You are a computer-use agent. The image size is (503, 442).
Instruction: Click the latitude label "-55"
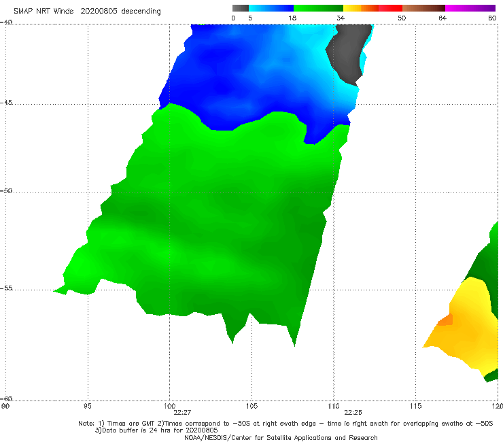pos(6,288)
